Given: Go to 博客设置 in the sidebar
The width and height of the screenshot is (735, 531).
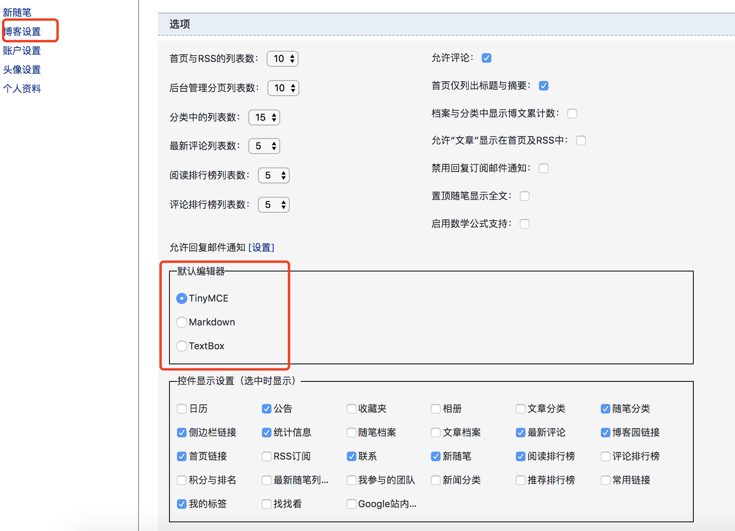Looking at the screenshot, I should pyautogui.click(x=22, y=31).
